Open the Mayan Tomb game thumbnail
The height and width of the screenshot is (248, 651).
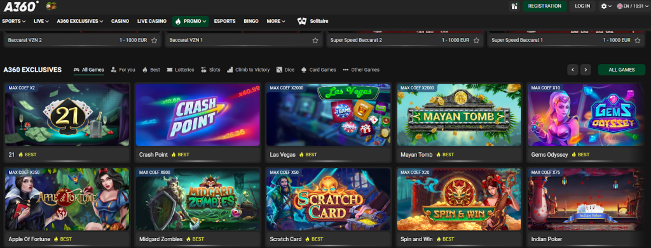point(459,115)
